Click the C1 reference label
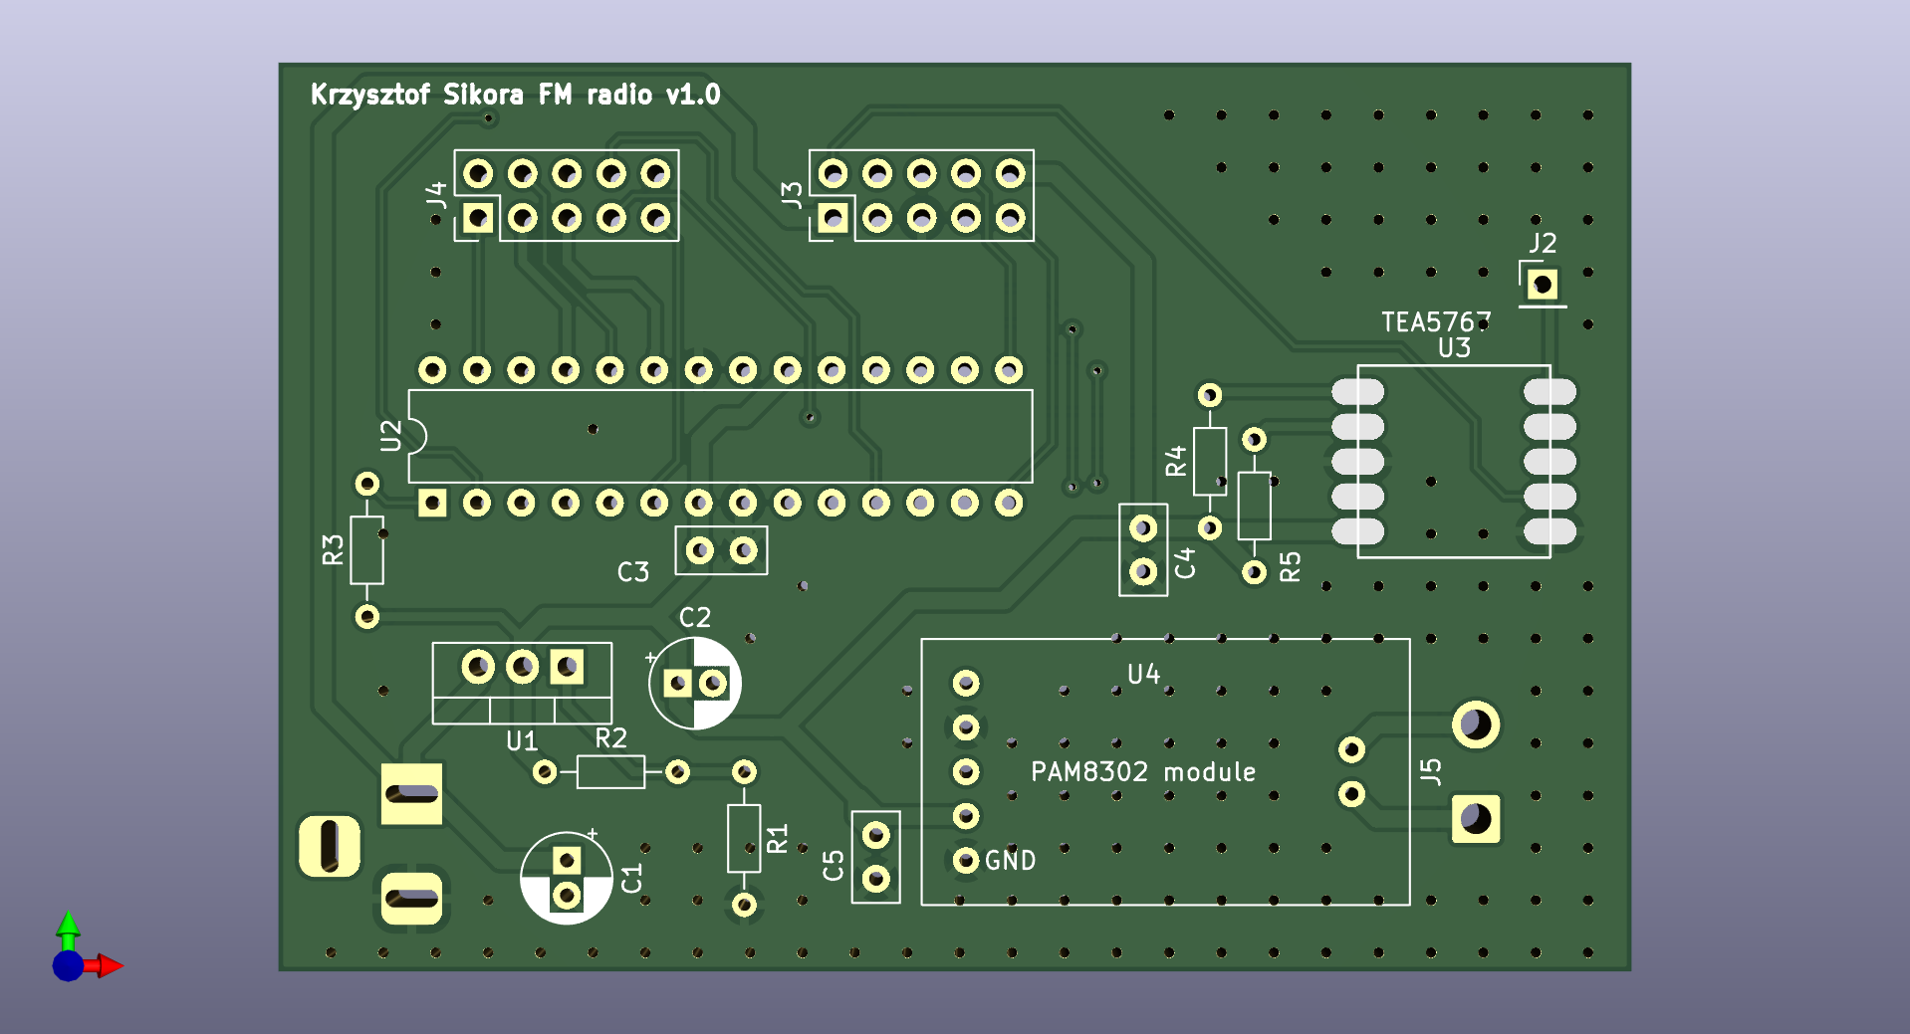 coord(632,879)
